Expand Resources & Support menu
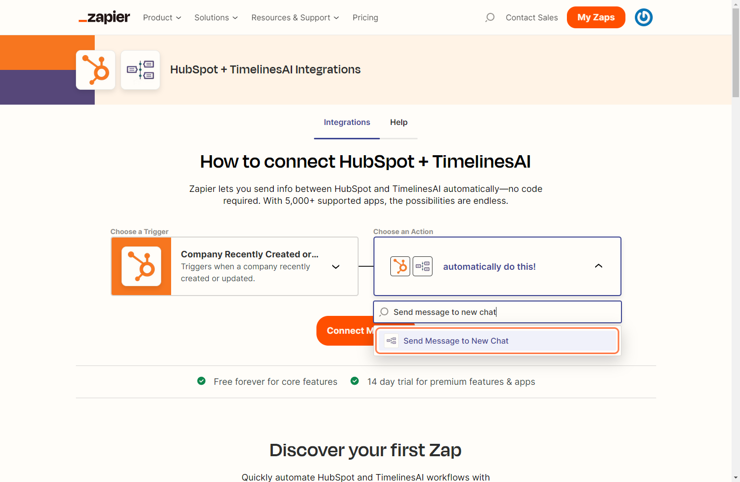The image size is (740, 482). click(x=295, y=17)
